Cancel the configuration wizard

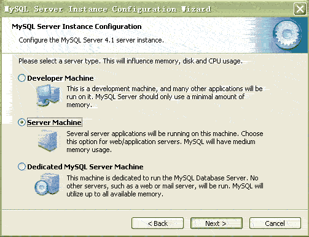(x=275, y=223)
